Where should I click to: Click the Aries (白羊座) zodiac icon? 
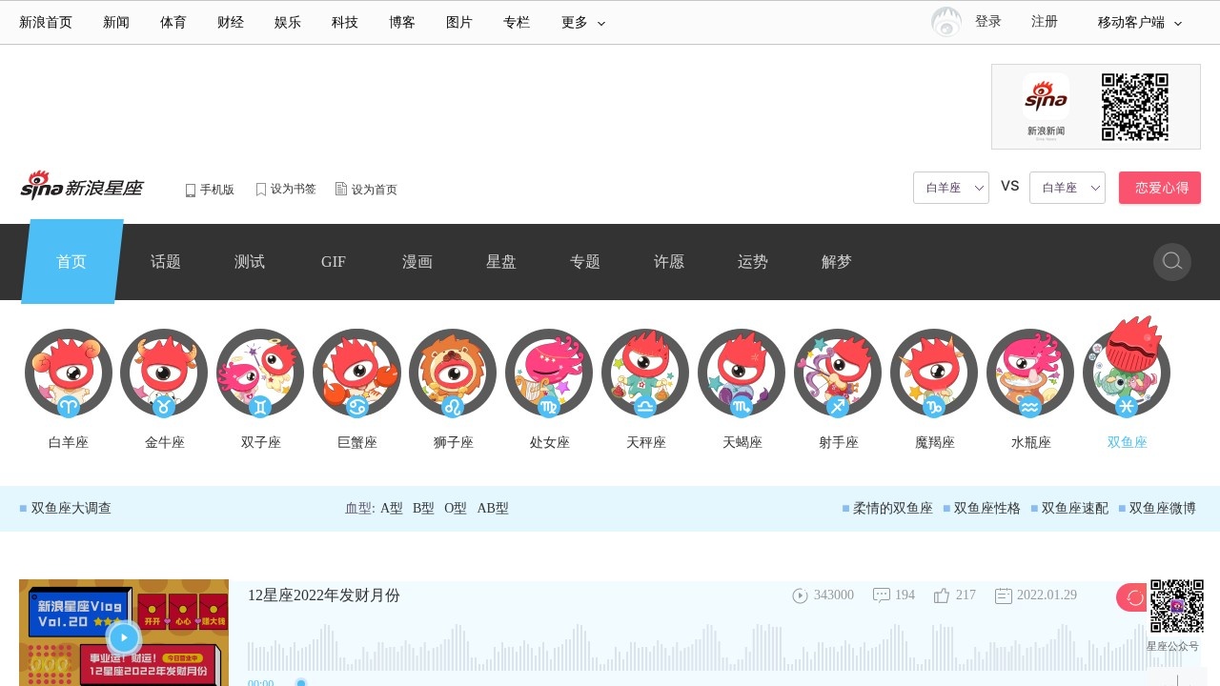click(x=69, y=373)
